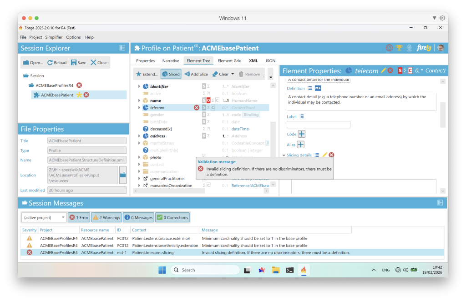Click the yellow star next to ACMEbasePatient

79,95
